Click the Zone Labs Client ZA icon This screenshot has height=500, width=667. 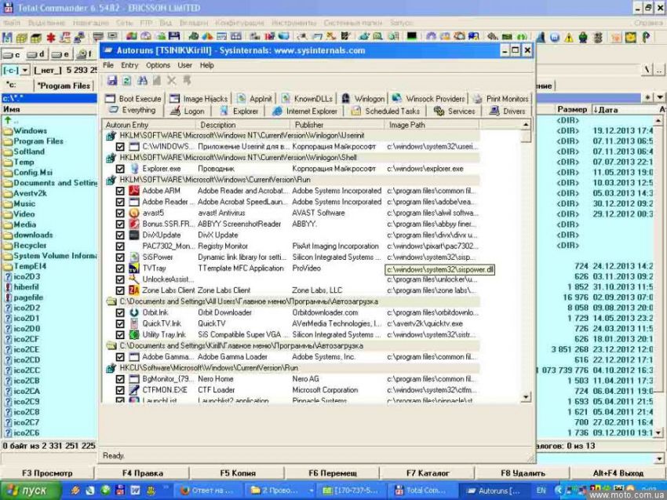tap(134, 290)
